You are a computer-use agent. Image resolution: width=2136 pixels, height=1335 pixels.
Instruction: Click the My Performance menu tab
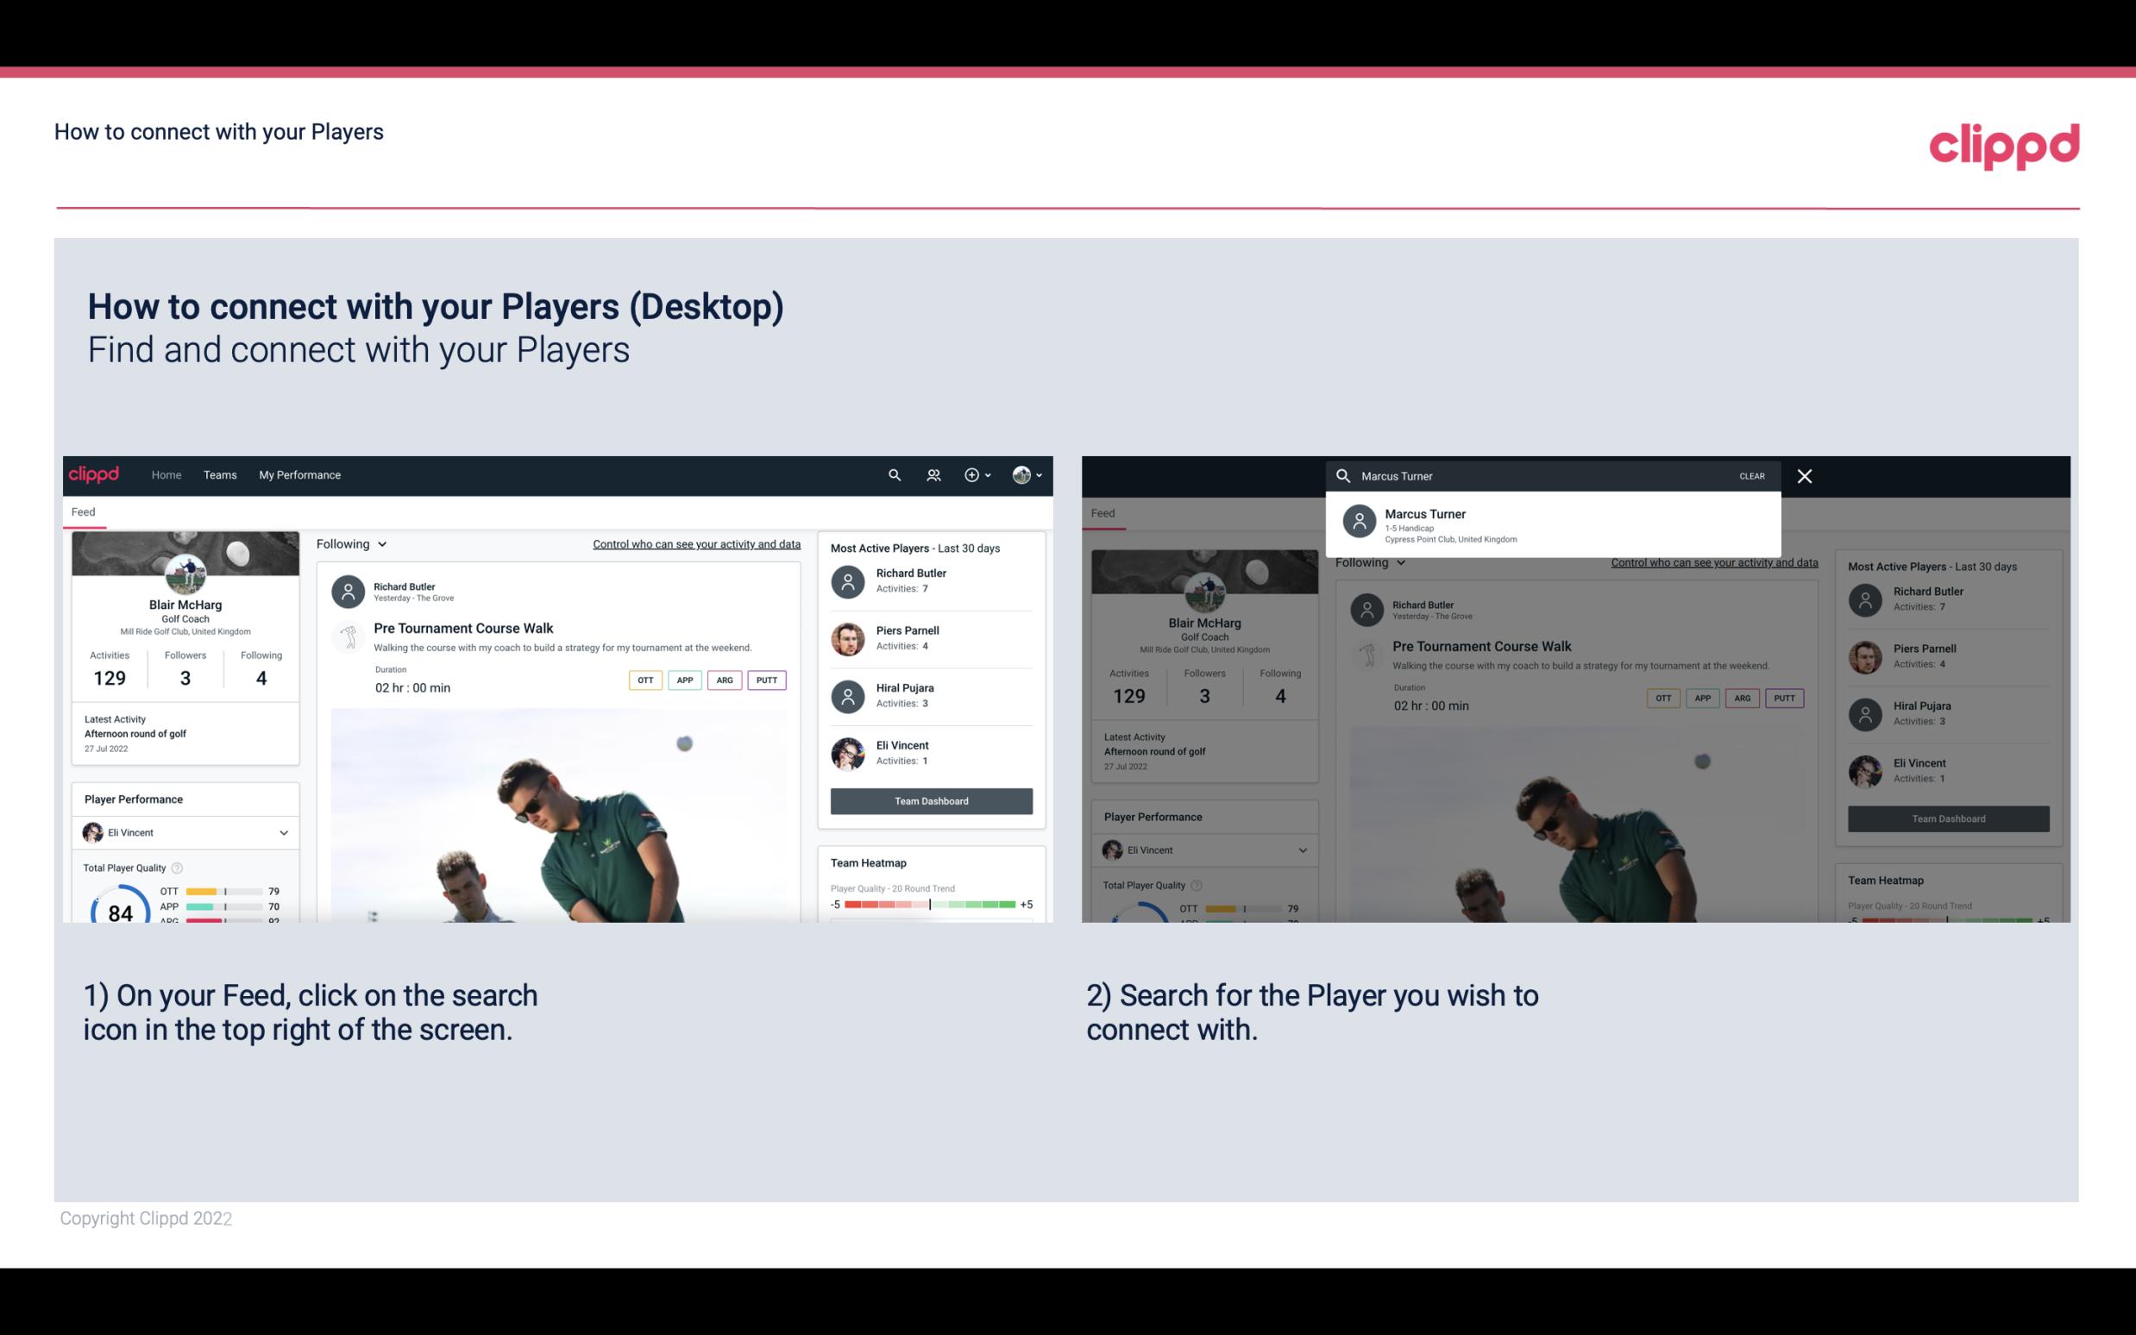pos(300,473)
